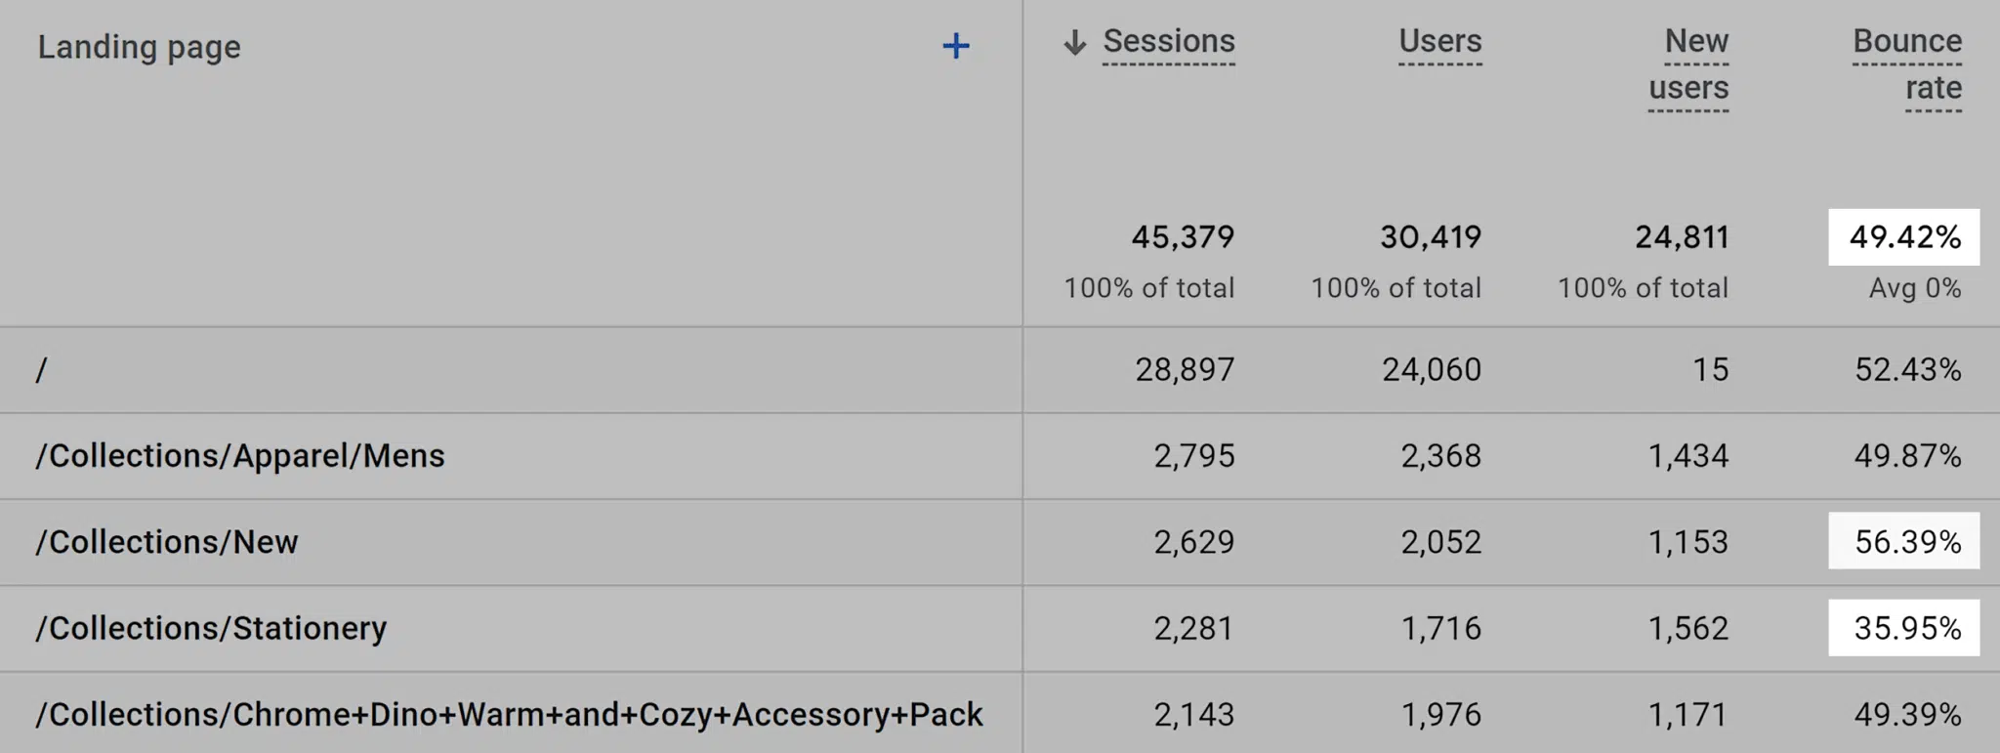
Task: Click the 28,897 sessions value for the homepage row
Action: [x=1186, y=369]
